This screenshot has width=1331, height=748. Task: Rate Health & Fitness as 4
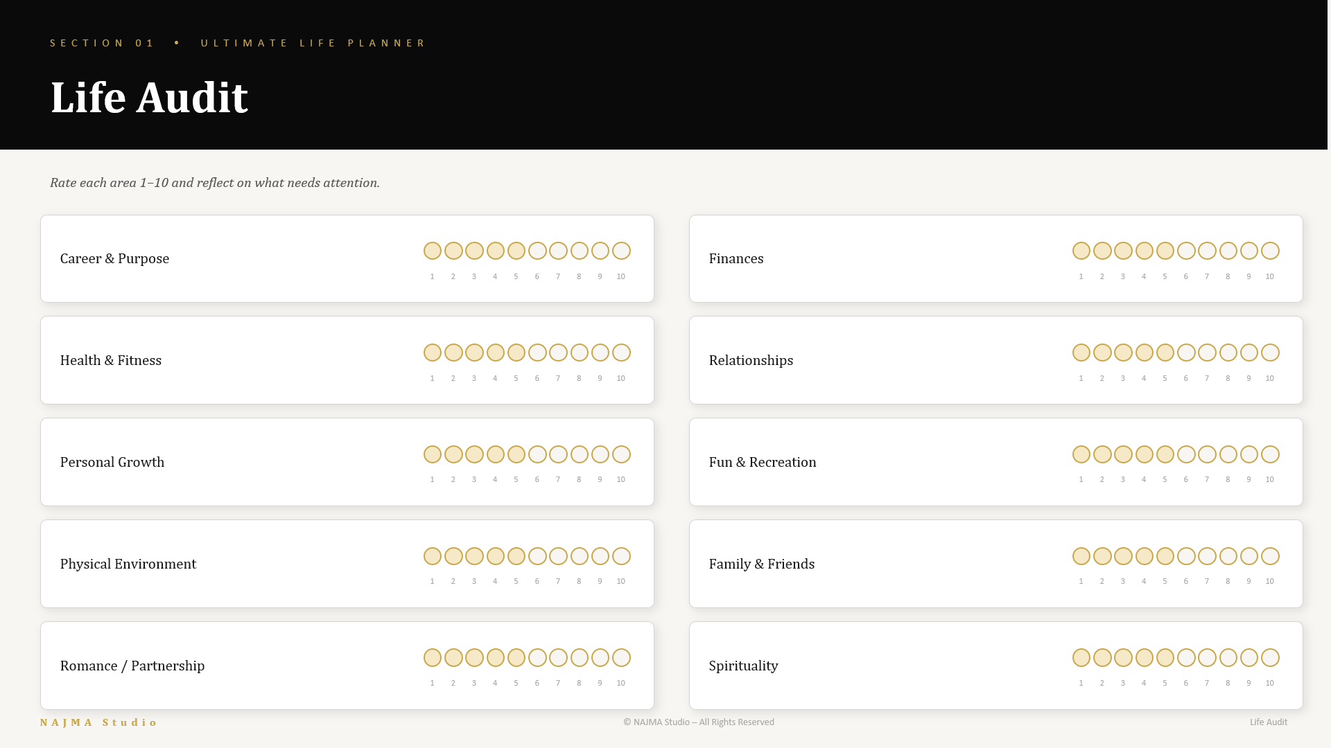pos(496,353)
